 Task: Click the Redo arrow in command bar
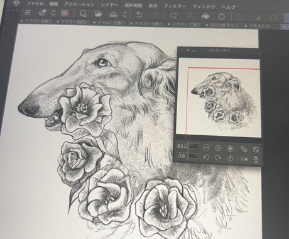[x=155, y=15]
